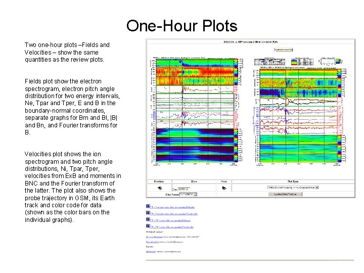Click the 'Plot Type' column header
The height and width of the screenshot is (273, 364).
pyautogui.click(x=293, y=181)
